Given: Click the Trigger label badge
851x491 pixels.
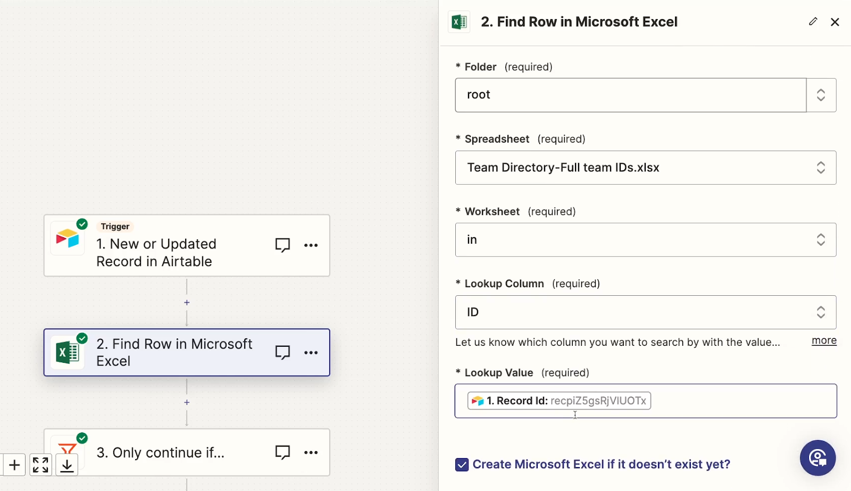Looking at the screenshot, I should (x=115, y=227).
